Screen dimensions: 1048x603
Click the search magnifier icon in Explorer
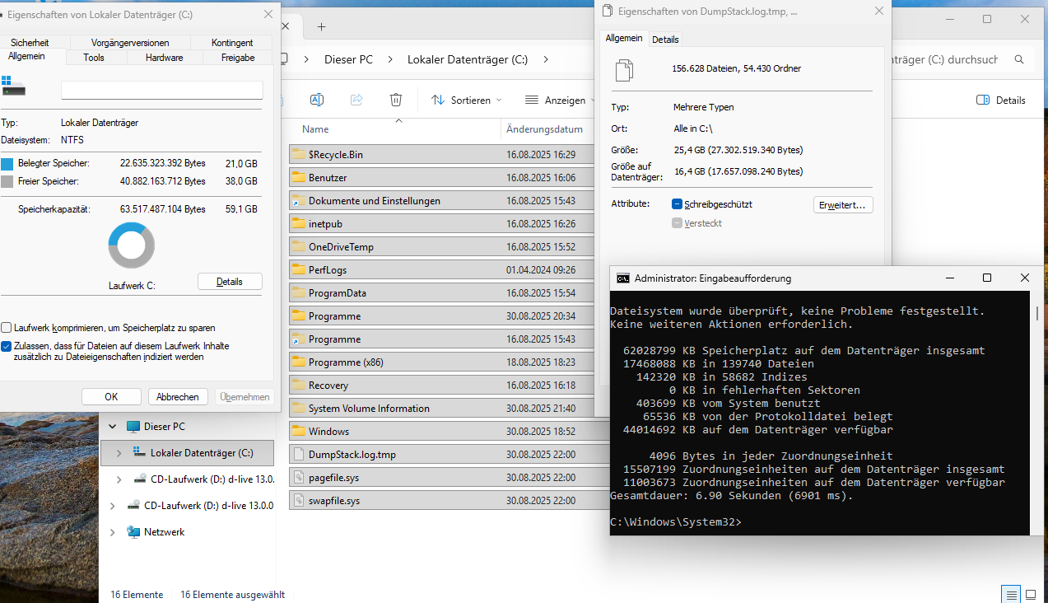pos(1019,59)
